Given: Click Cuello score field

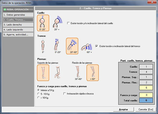Looking at the screenshot, I should pyautogui.click(x=146, y=67).
